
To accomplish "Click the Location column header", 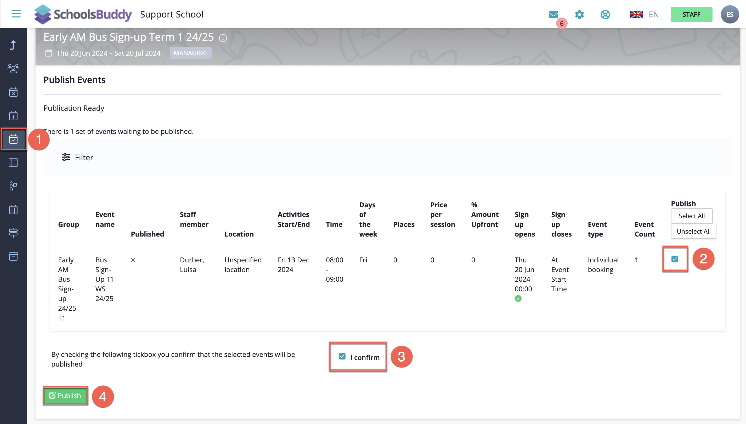I will click(x=239, y=234).
